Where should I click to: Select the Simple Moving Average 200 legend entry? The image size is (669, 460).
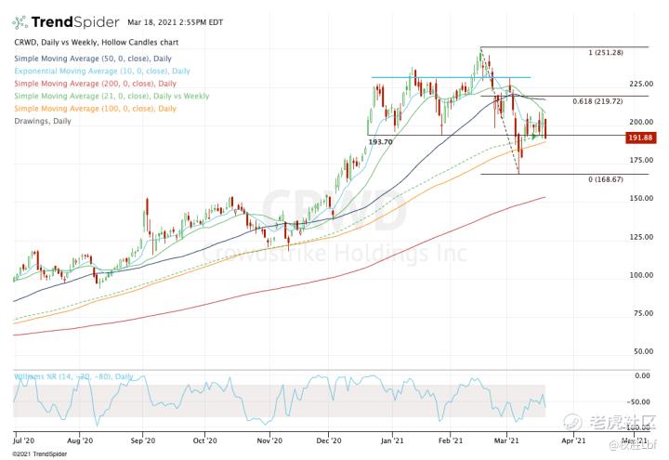click(x=95, y=84)
